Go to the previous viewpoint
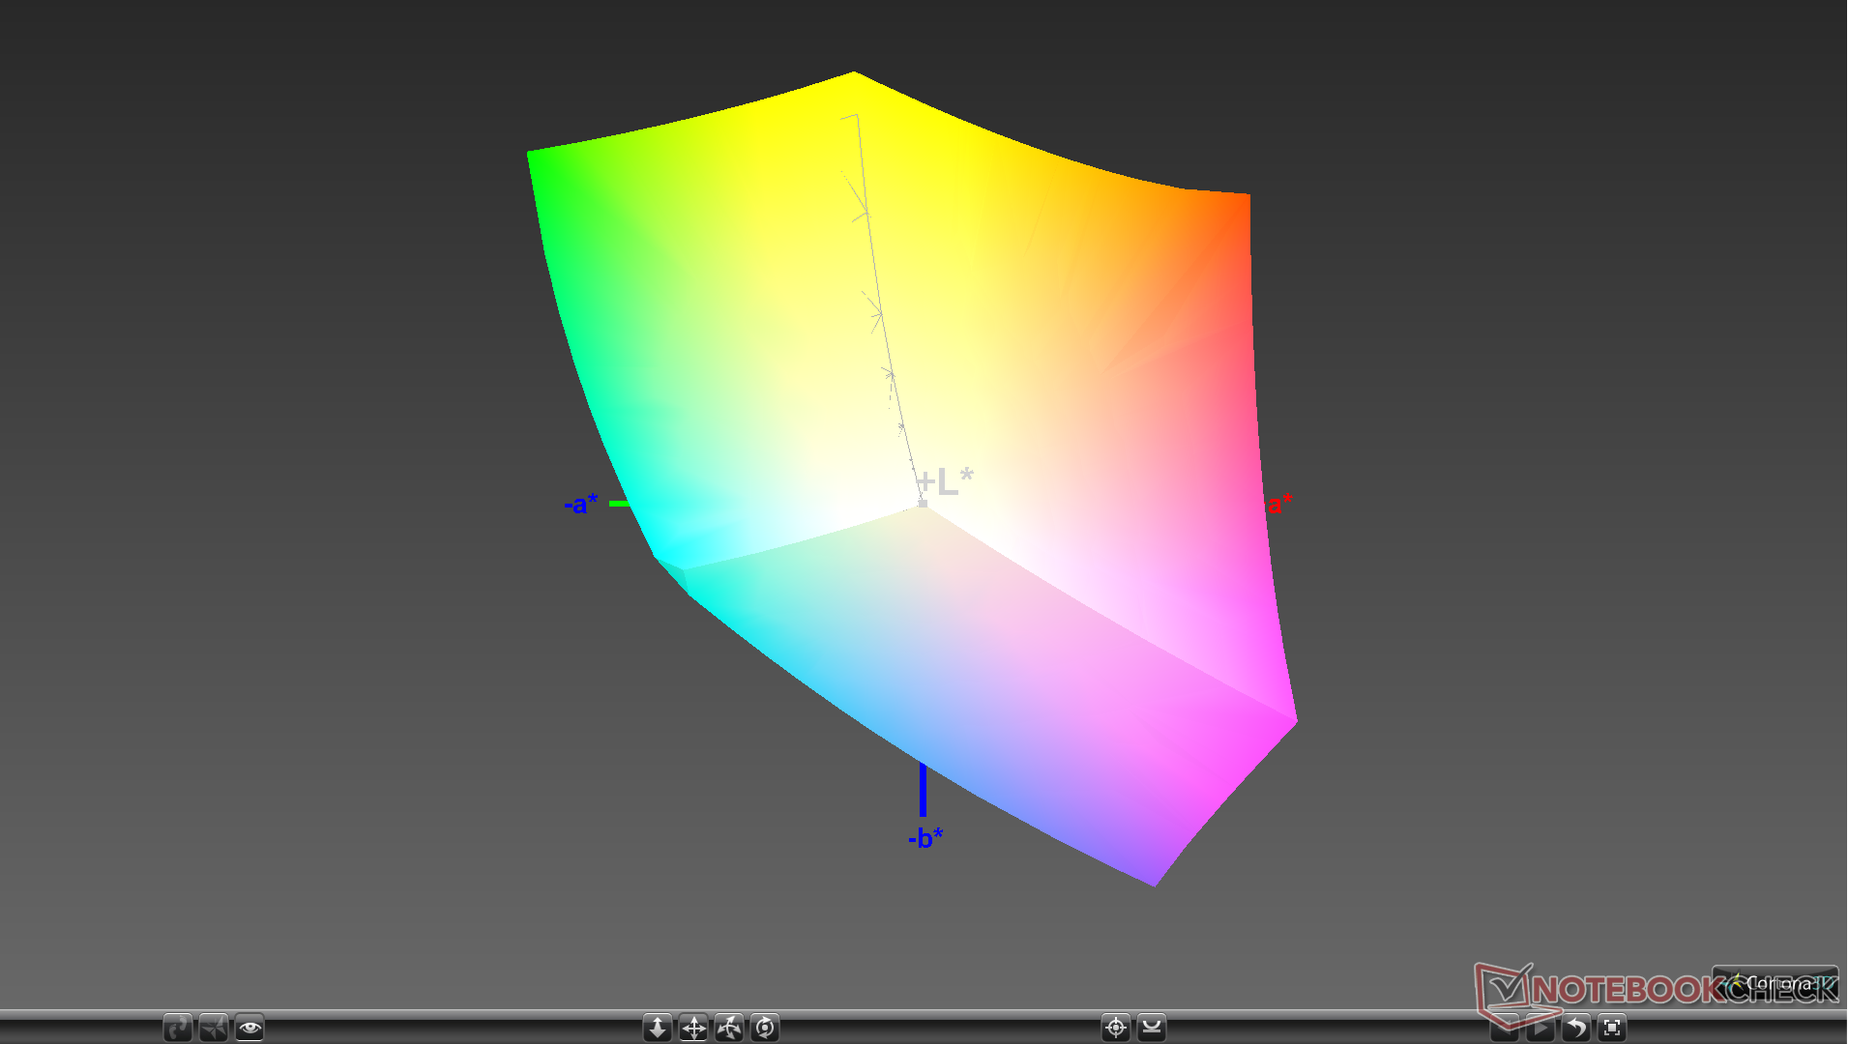 (x=1505, y=1029)
